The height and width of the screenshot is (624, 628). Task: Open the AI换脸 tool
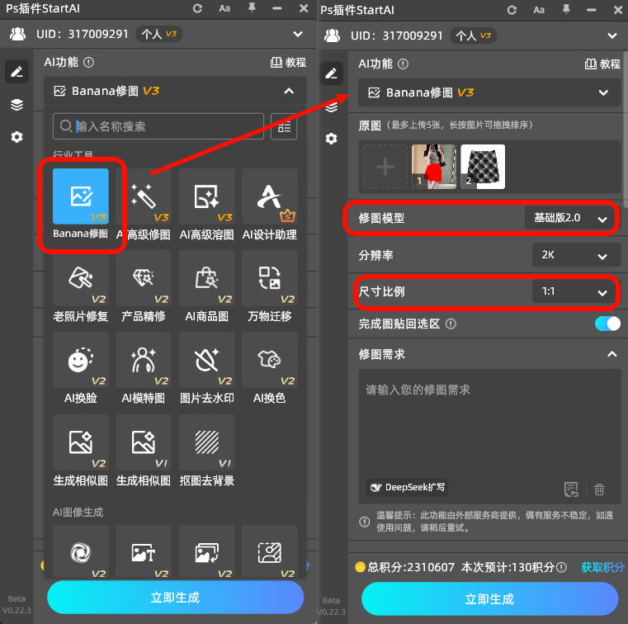click(x=81, y=360)
